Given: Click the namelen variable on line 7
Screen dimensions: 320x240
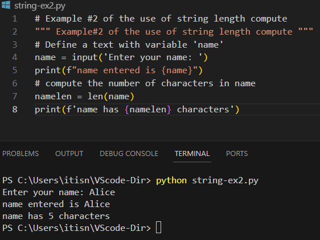Looking at the screenshot, I should pos(54,96).
